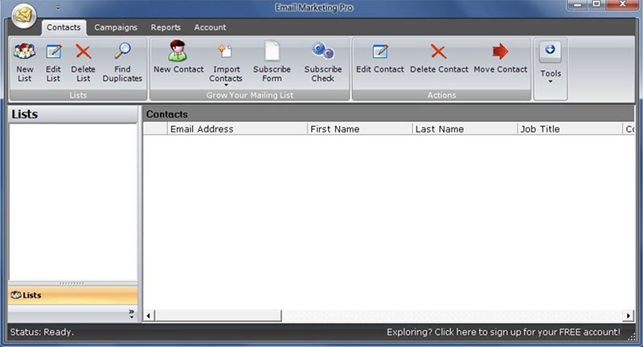Sort by the Last Name column header
This screenshot has width=643, height=347.
click(x=465, y=129)
